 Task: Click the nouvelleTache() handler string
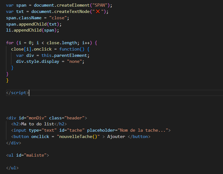click(78, 136)
